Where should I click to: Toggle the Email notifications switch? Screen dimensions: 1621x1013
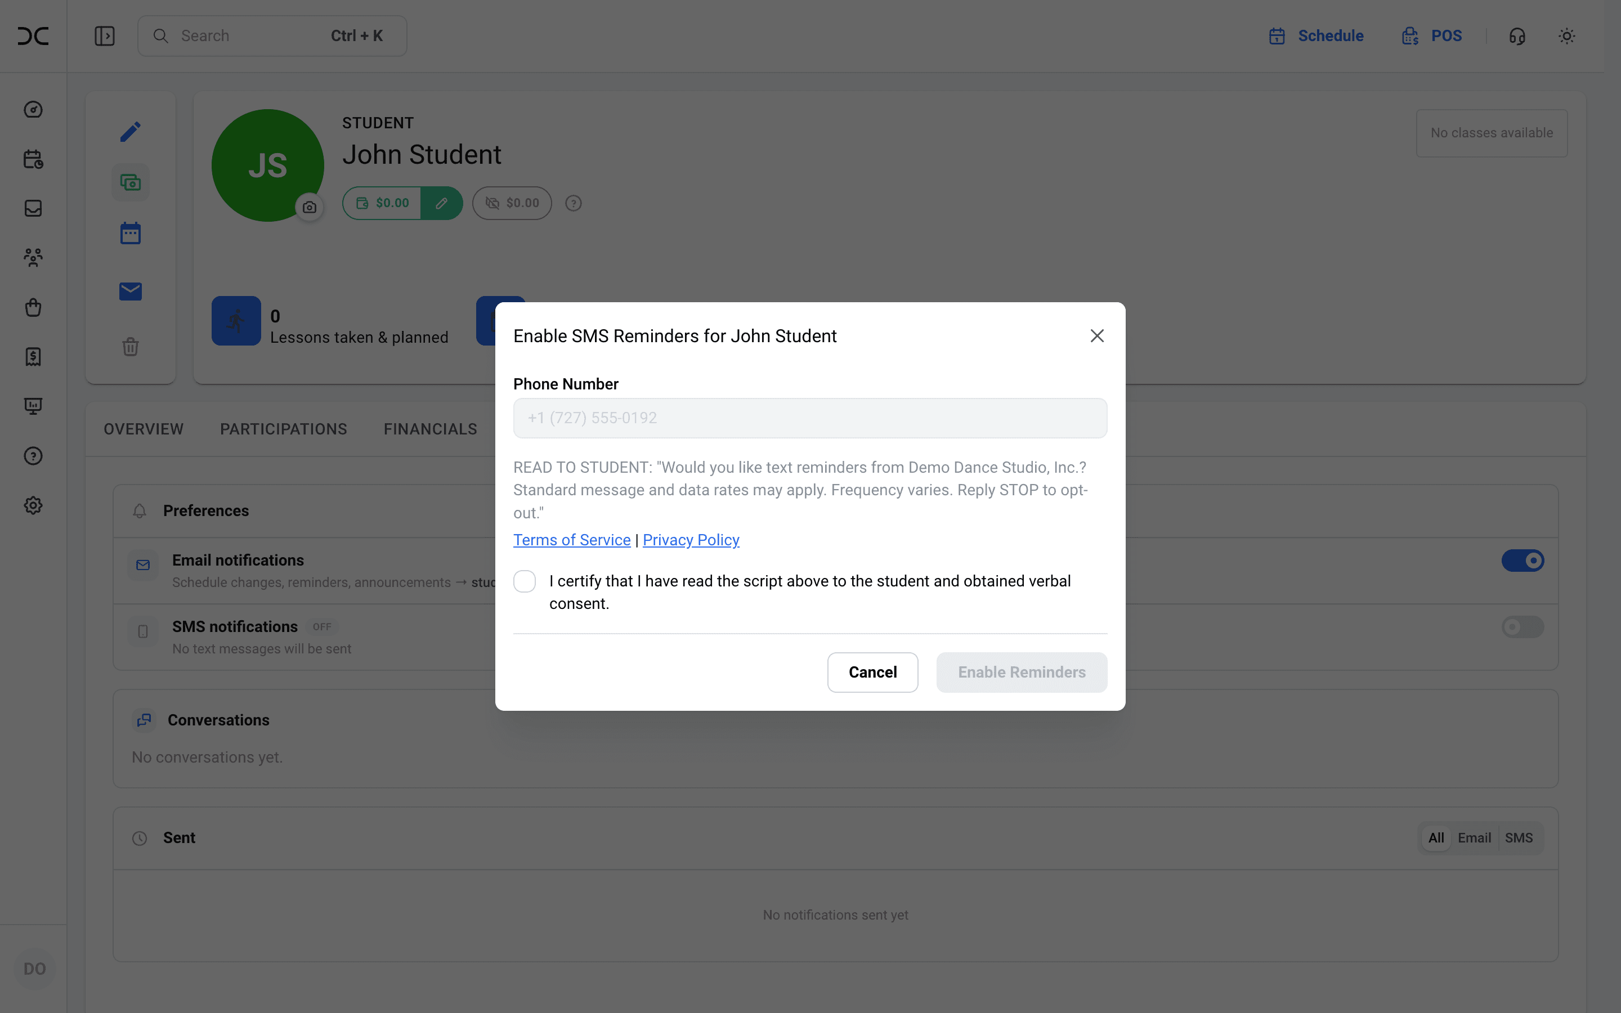click(1523, 560)
